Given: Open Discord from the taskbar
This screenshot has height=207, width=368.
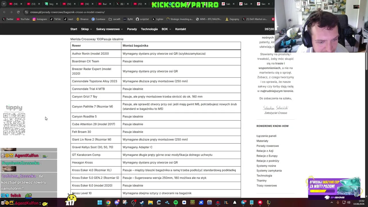Looking at the screenshot, I should pos(116,203).
